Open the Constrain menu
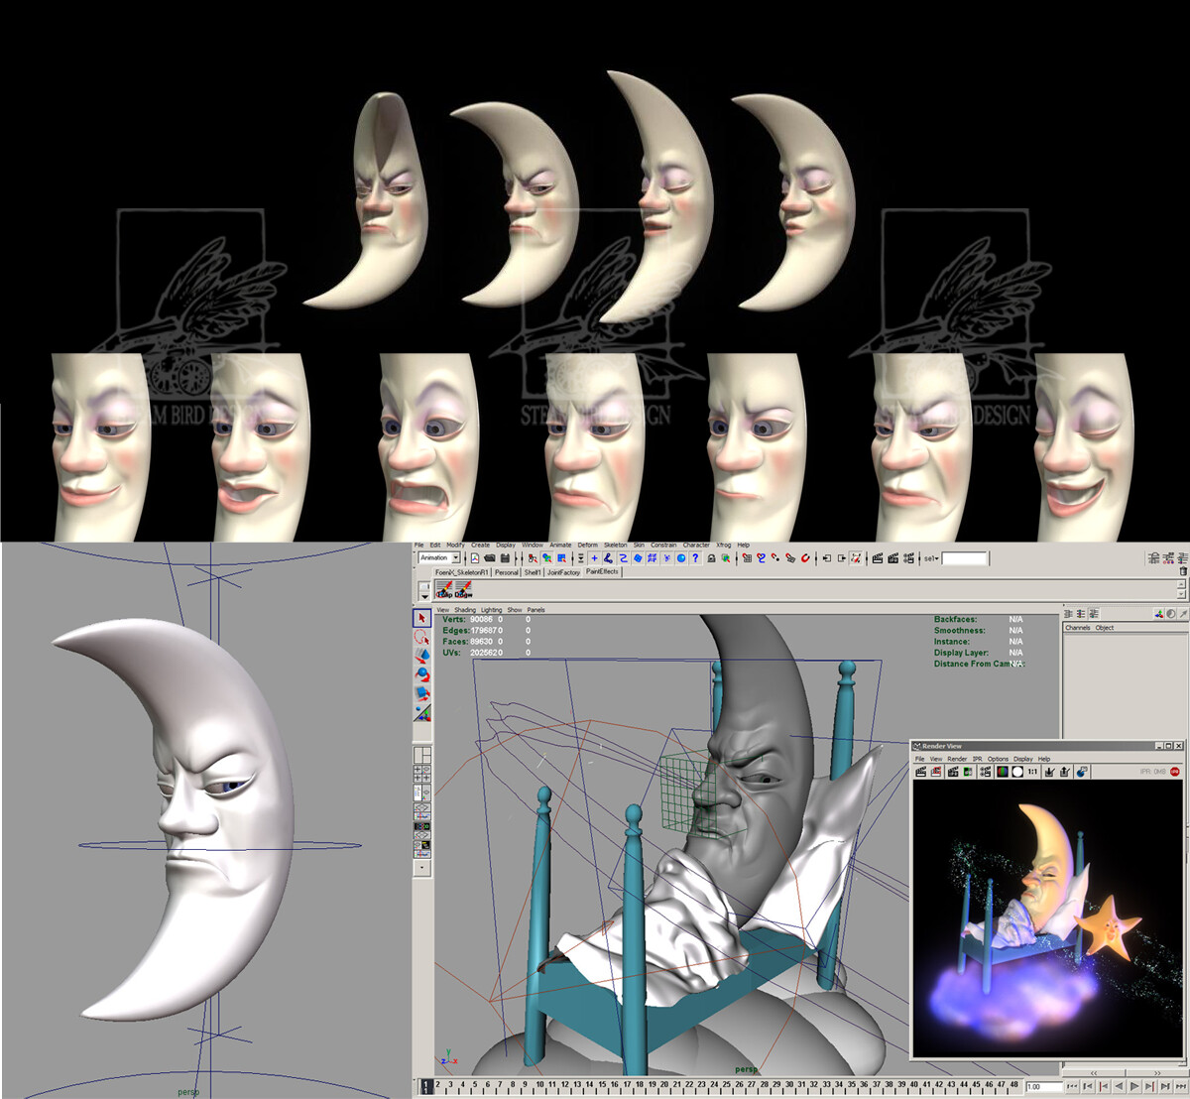Image resolution: width=1190 pixels, height=1099 pixels. pyautogui.click(x=663, y=545)
